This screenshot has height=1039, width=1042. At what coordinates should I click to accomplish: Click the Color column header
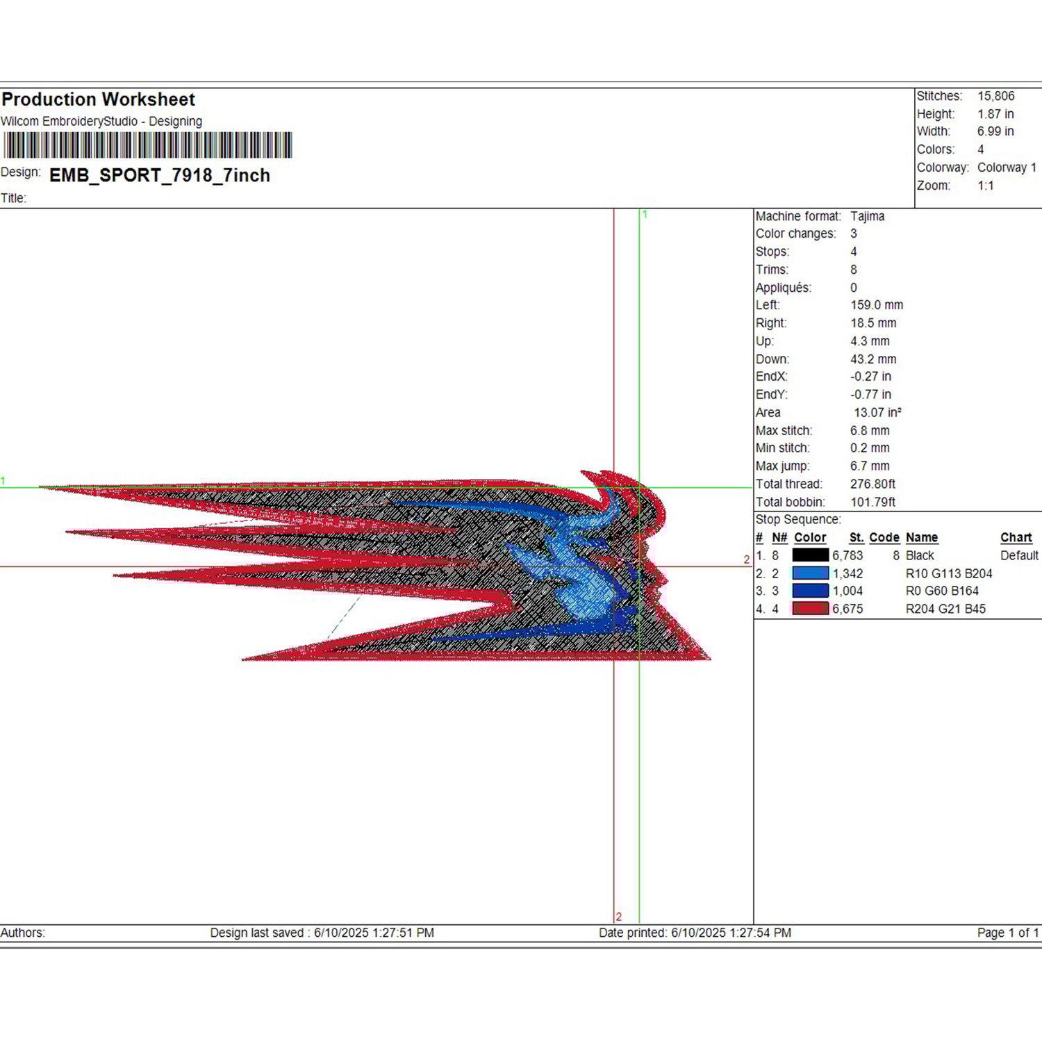810,538
